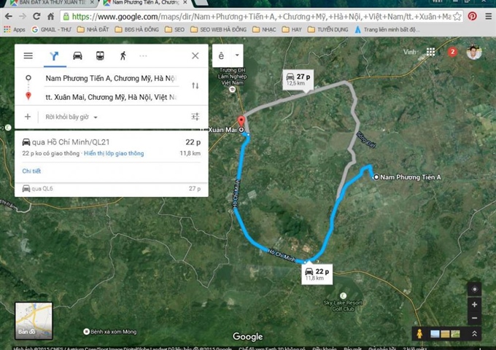The width and height of the screenshot is (496, 350).
Task: Swap starting point and destination
Action: [195, 85]
